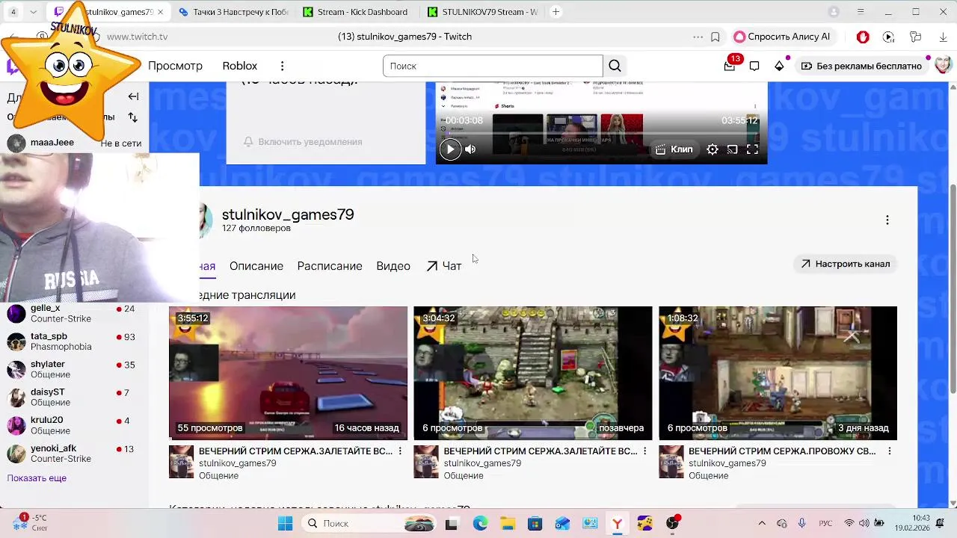Open address bar three-dot page menu
The height and width of the screenshot is (538, 957).
(x=698, y=37)
